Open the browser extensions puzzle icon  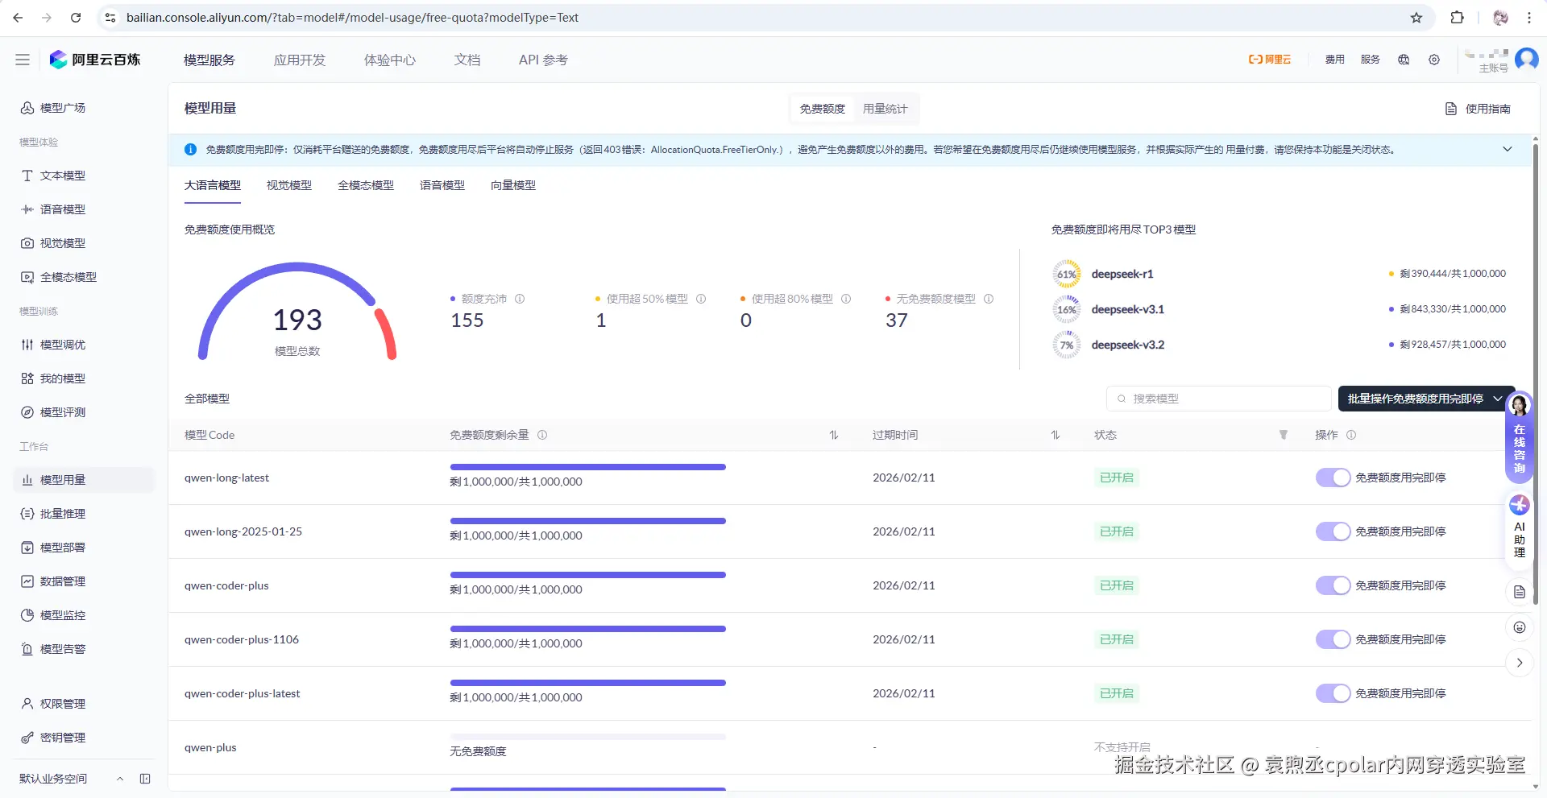pyautogui.click(x=1457, y=18)
